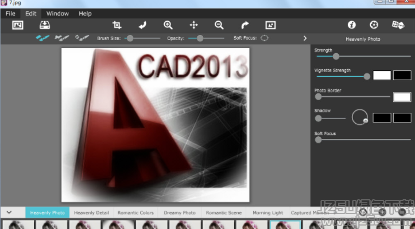Viewport: 415px width, 229px height.
Task: Click the second black Shadow swatch
Action: pos(402,118)
